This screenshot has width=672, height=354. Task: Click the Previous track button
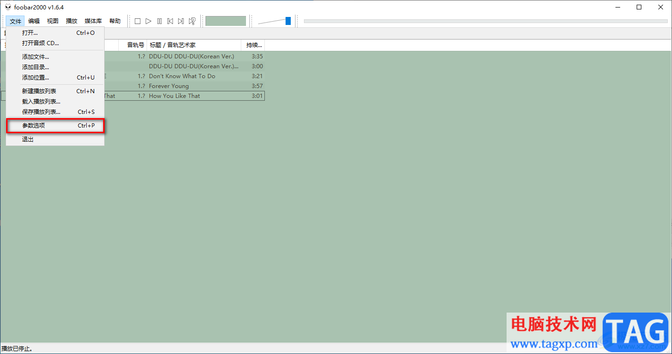tap(170, 21)
